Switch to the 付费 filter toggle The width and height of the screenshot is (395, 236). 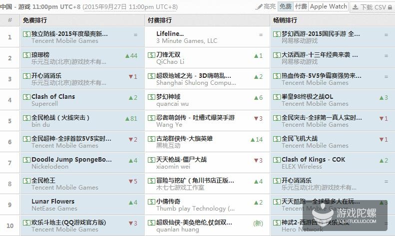(x=301, y=6)
